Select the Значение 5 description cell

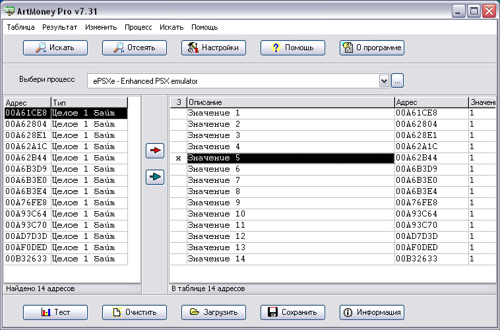pos(290,158)
